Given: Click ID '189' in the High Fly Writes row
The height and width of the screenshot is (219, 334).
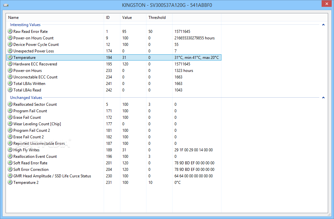Looking at the screenshot, I should (x=109, y=150).
